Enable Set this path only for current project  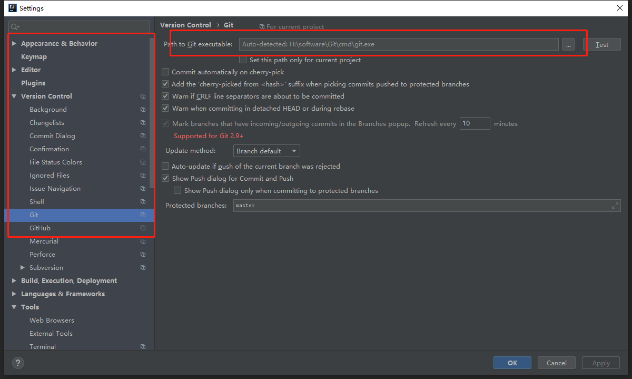pos(243,59)
